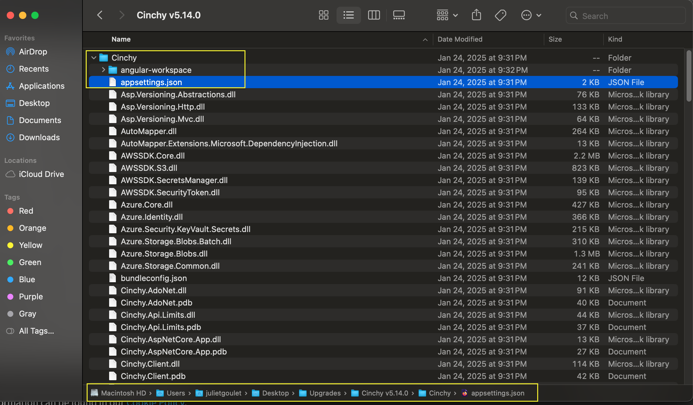Select Azure.Identity.dll file
The image size is (693, 405).
(x=383, y=217)
